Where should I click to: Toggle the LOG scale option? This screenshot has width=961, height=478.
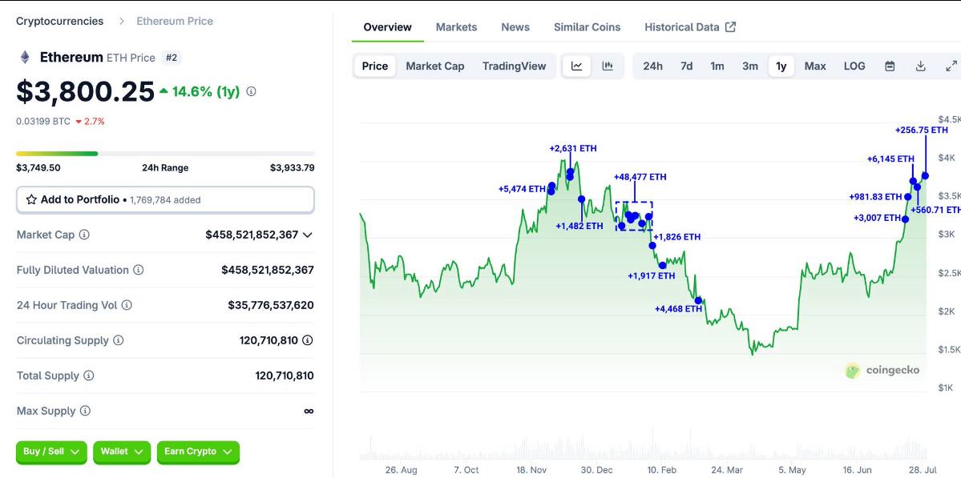tap(854, 66)
